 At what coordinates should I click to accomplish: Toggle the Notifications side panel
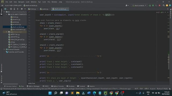click(x=171, y=14)
